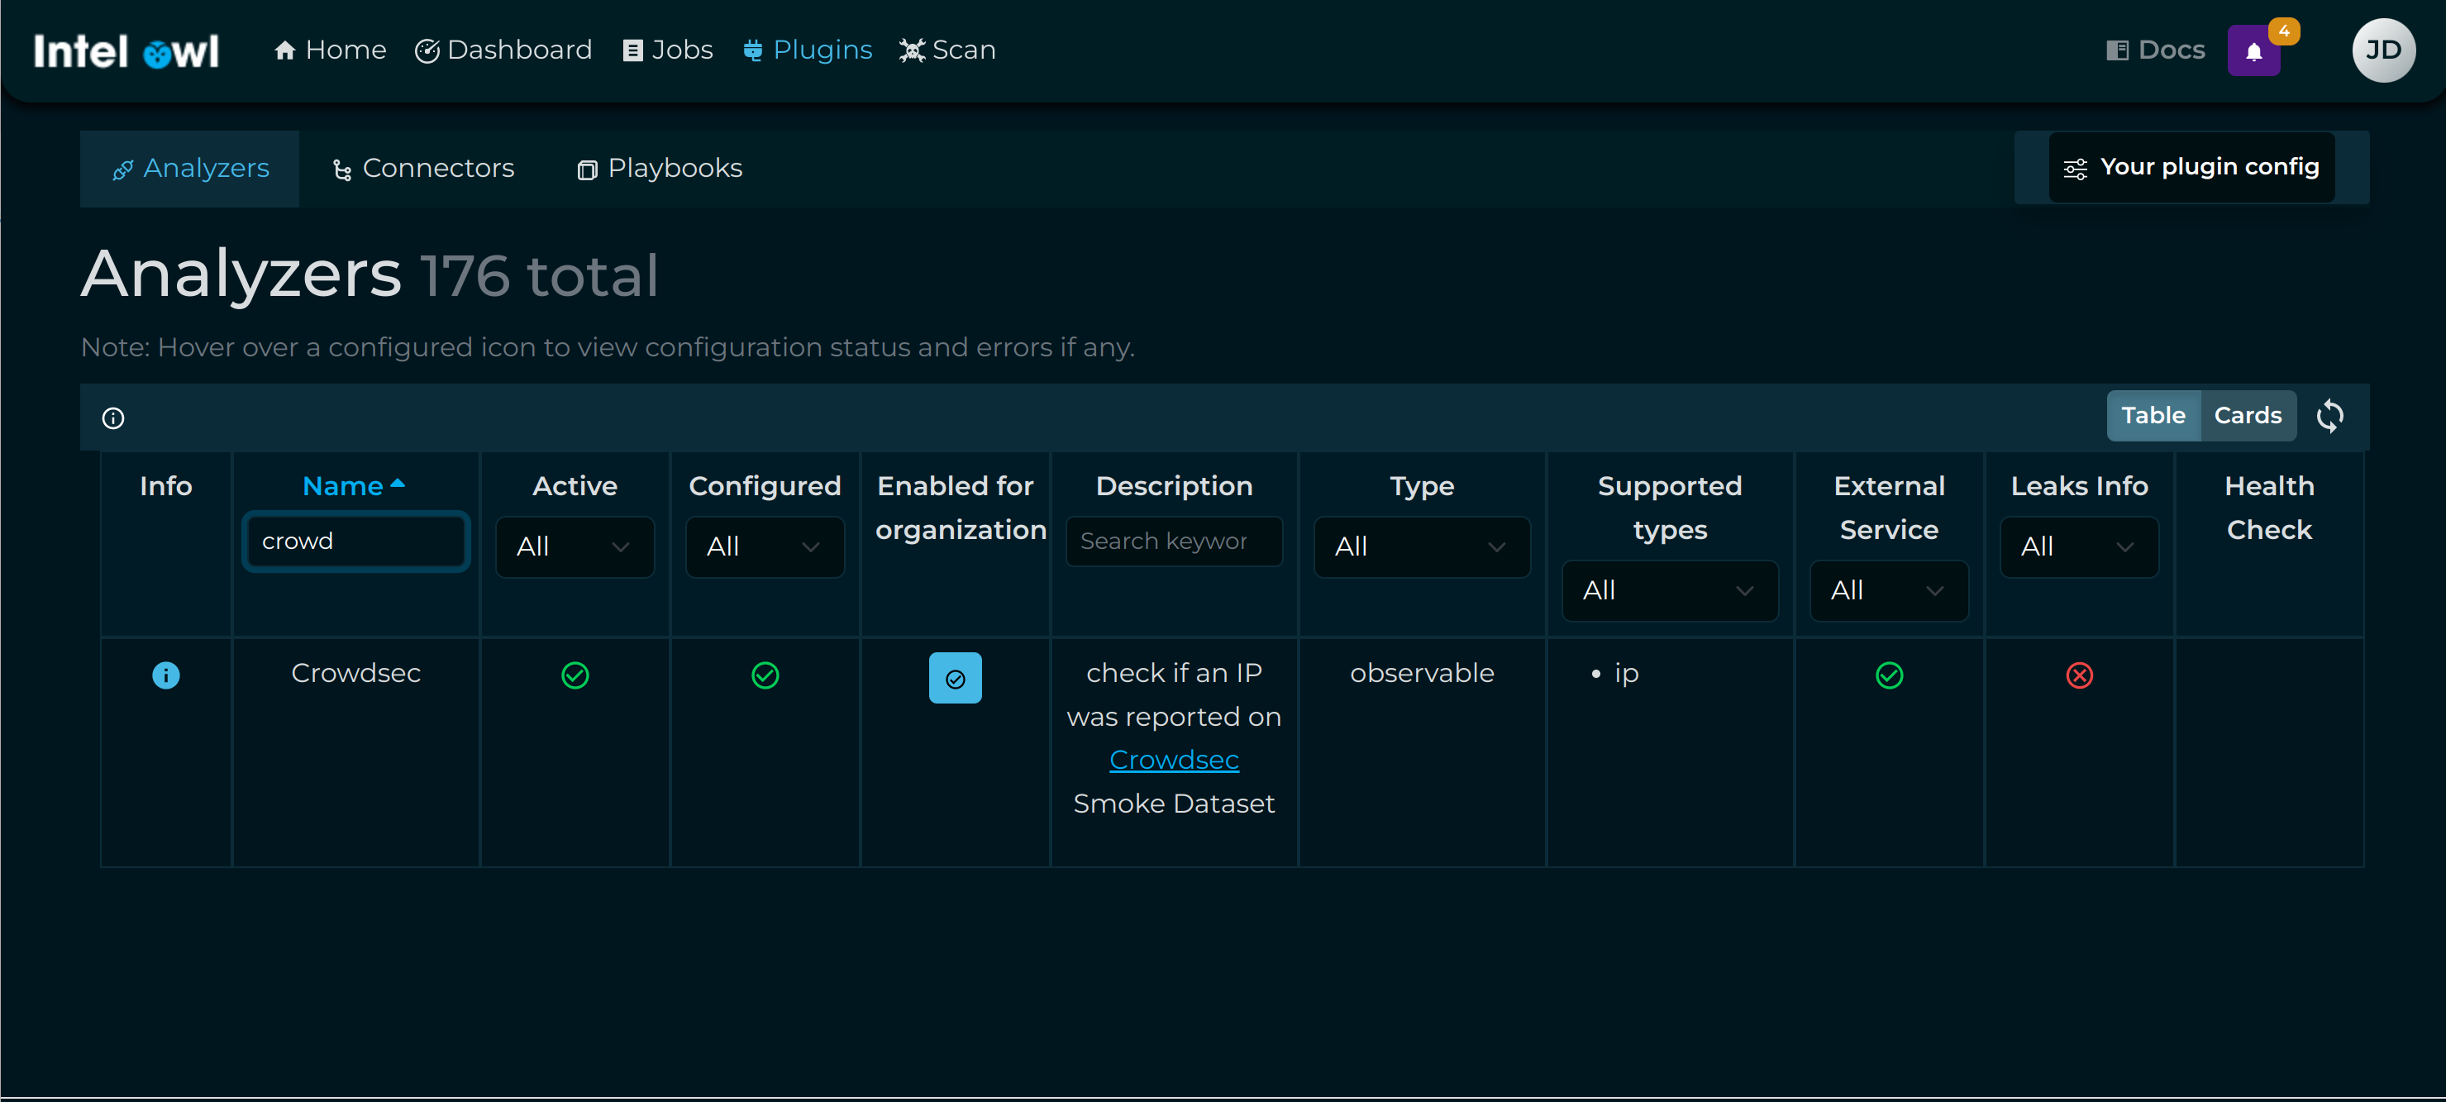Open the Type filter dropdown
2446x1102 pixels.
click(x=1422, y=546)
